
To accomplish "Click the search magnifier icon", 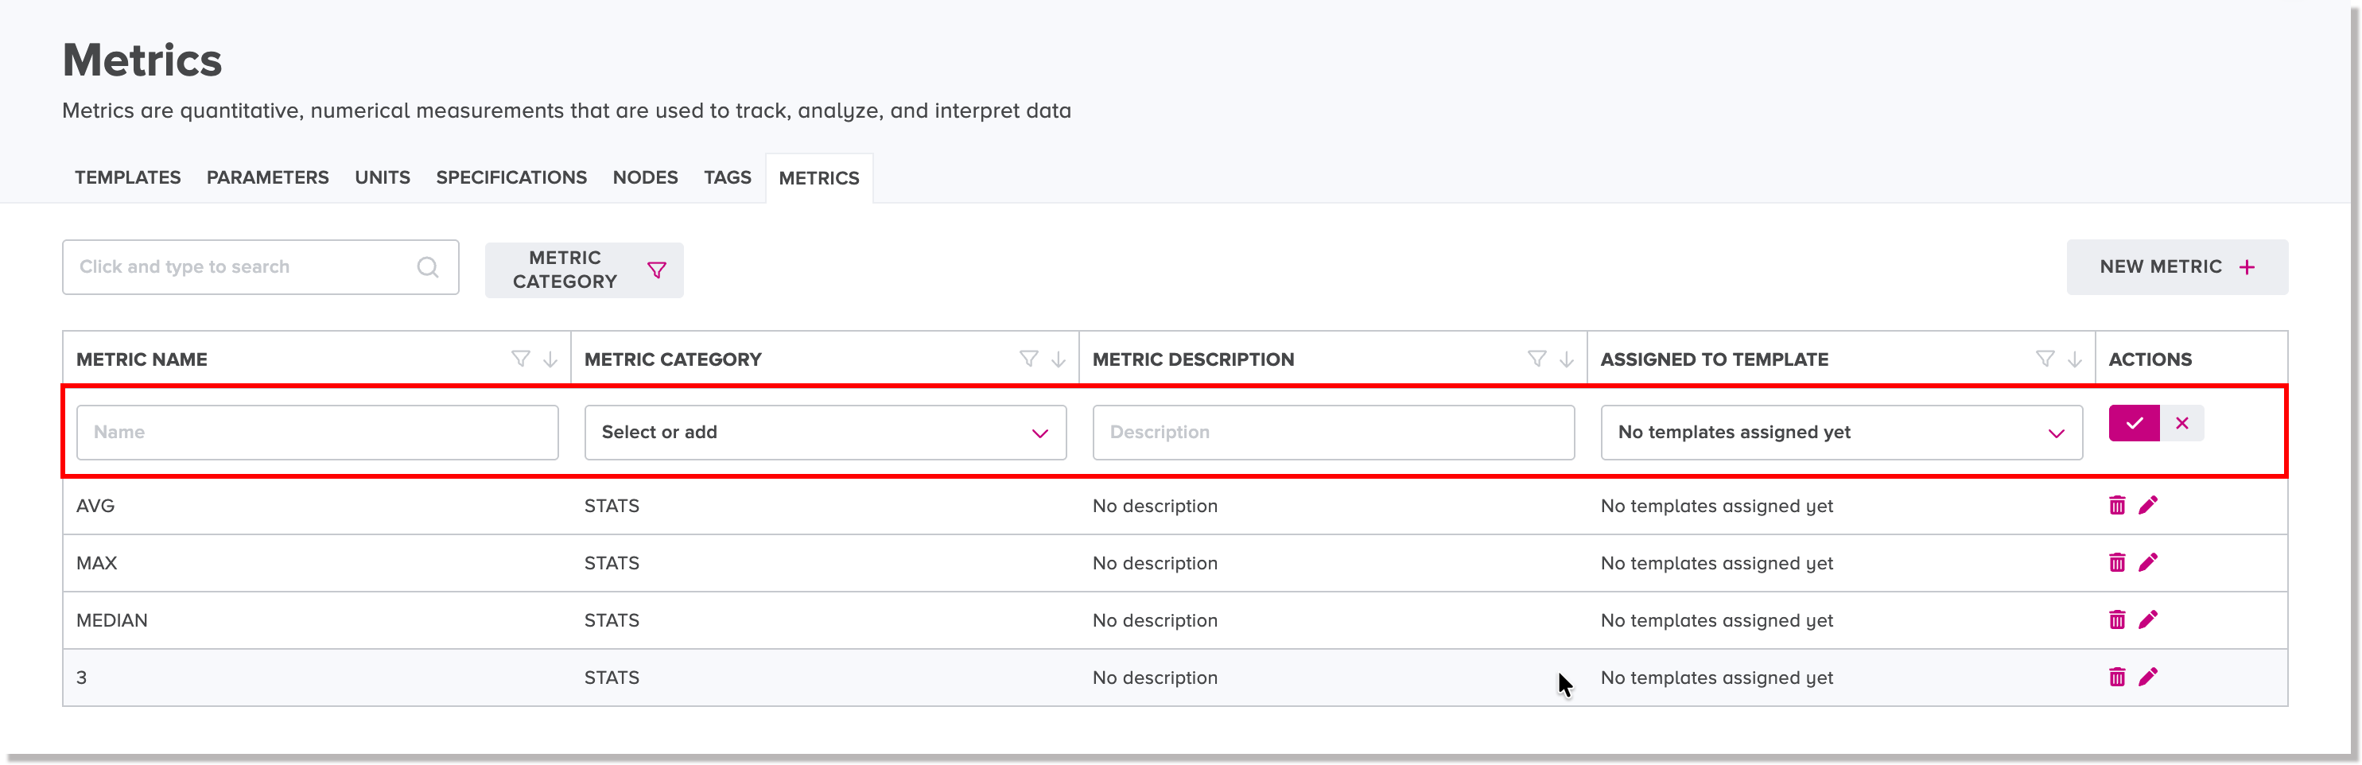I will pos(427,267).
